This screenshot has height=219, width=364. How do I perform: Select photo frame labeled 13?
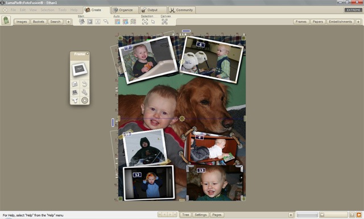(215, 183)
